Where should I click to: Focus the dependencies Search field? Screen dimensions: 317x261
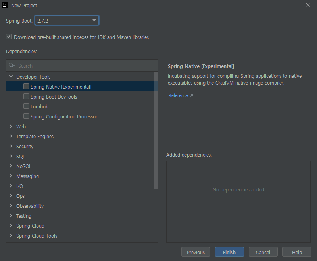click(82, 66)
